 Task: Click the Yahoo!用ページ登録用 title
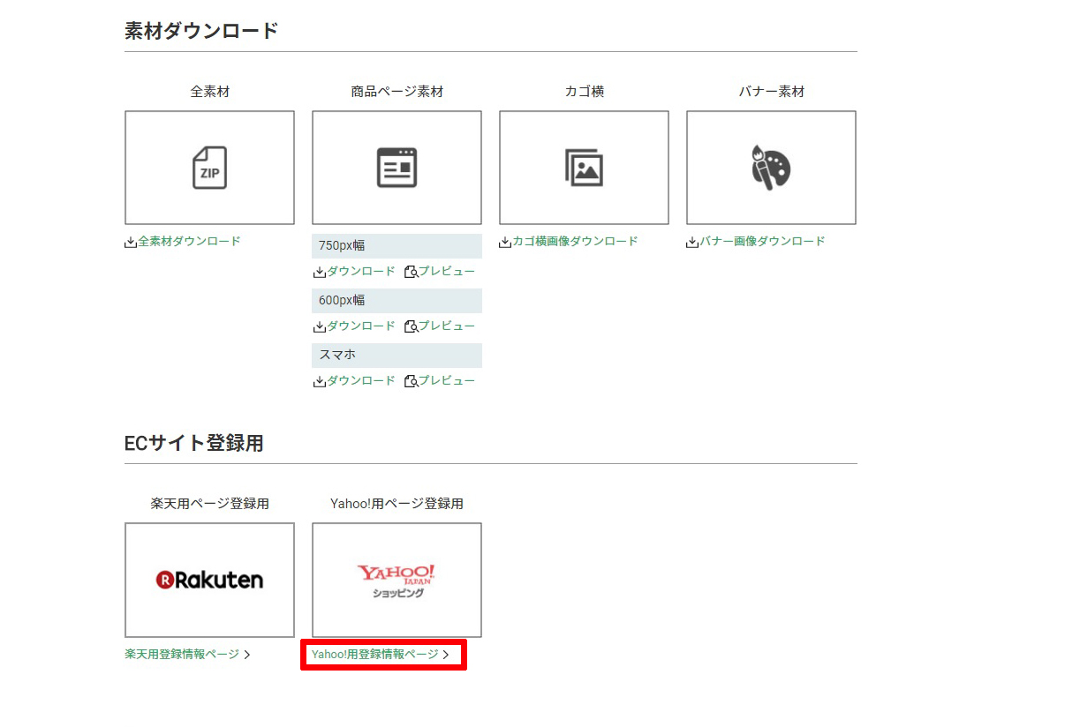(x=397, y=504)
